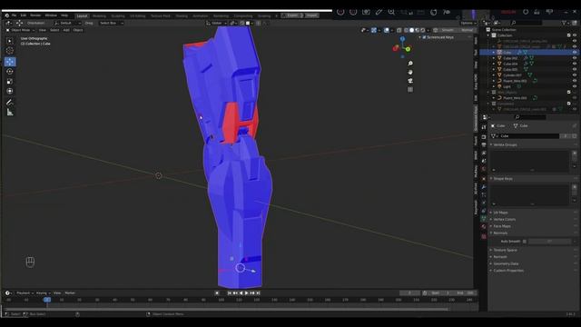This screenshot has height=327, width=581.
Task: Hide Cylinder.007 via eye icon
Action: [575, 74]
